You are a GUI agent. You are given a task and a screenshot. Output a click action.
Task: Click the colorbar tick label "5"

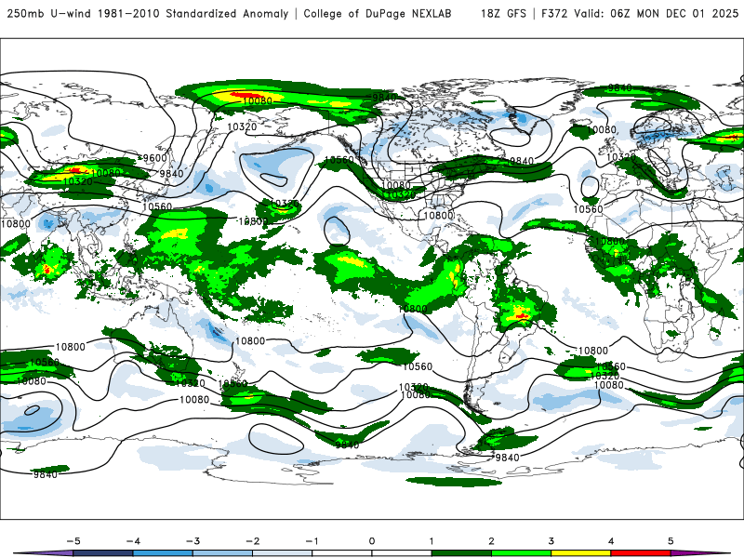tap(671, 541)
